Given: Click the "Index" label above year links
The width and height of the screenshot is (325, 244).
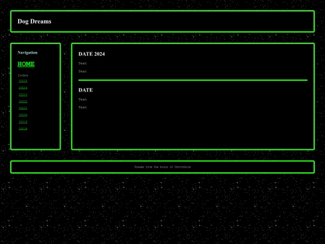Looking at the screenshot, I should 23,75.
